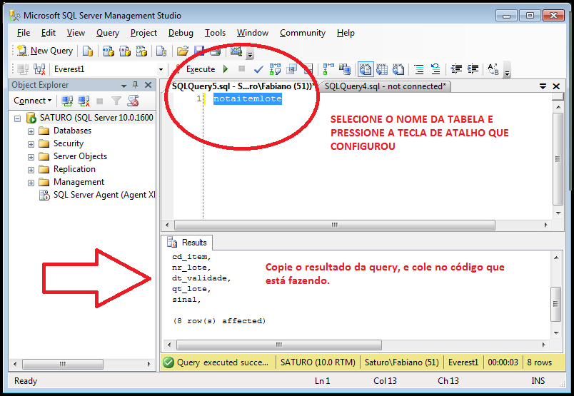Image resolution: width=574 pixels, height=396 pixels.
Task: Click Object Explorer Filter funnel icon
Action: (116, 101)
